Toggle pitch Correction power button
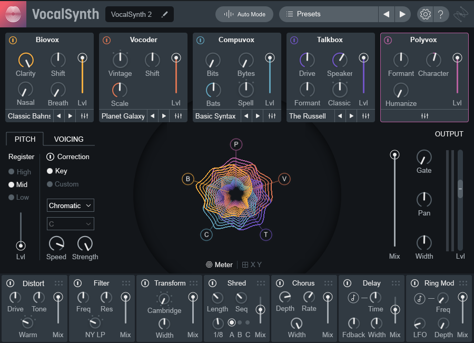Image resolution: width=474 pixels, height=343 pixels. pyautogui.click(x=50, y=156)
